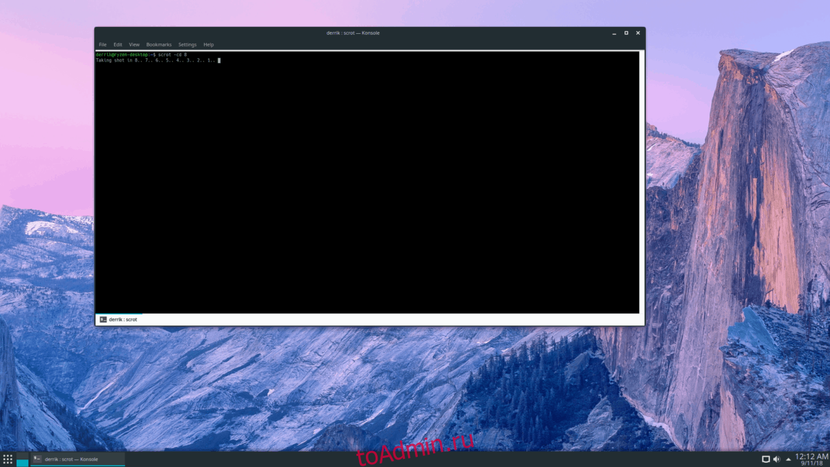Click the Konsole task button in taskbar
This screenshot has width=830, height=467.
point(77,459)
